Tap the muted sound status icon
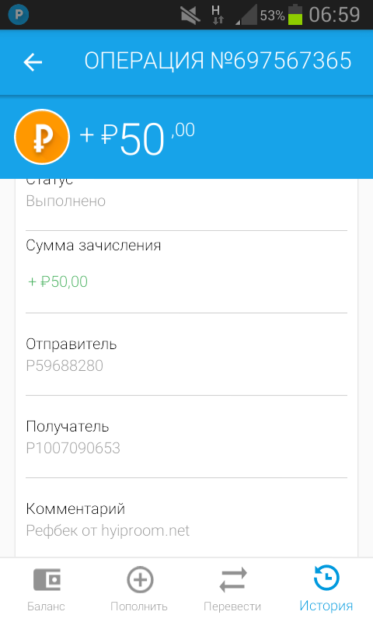Image resolution: width=373 pixels, height=622 pixels. pos(190,16)
